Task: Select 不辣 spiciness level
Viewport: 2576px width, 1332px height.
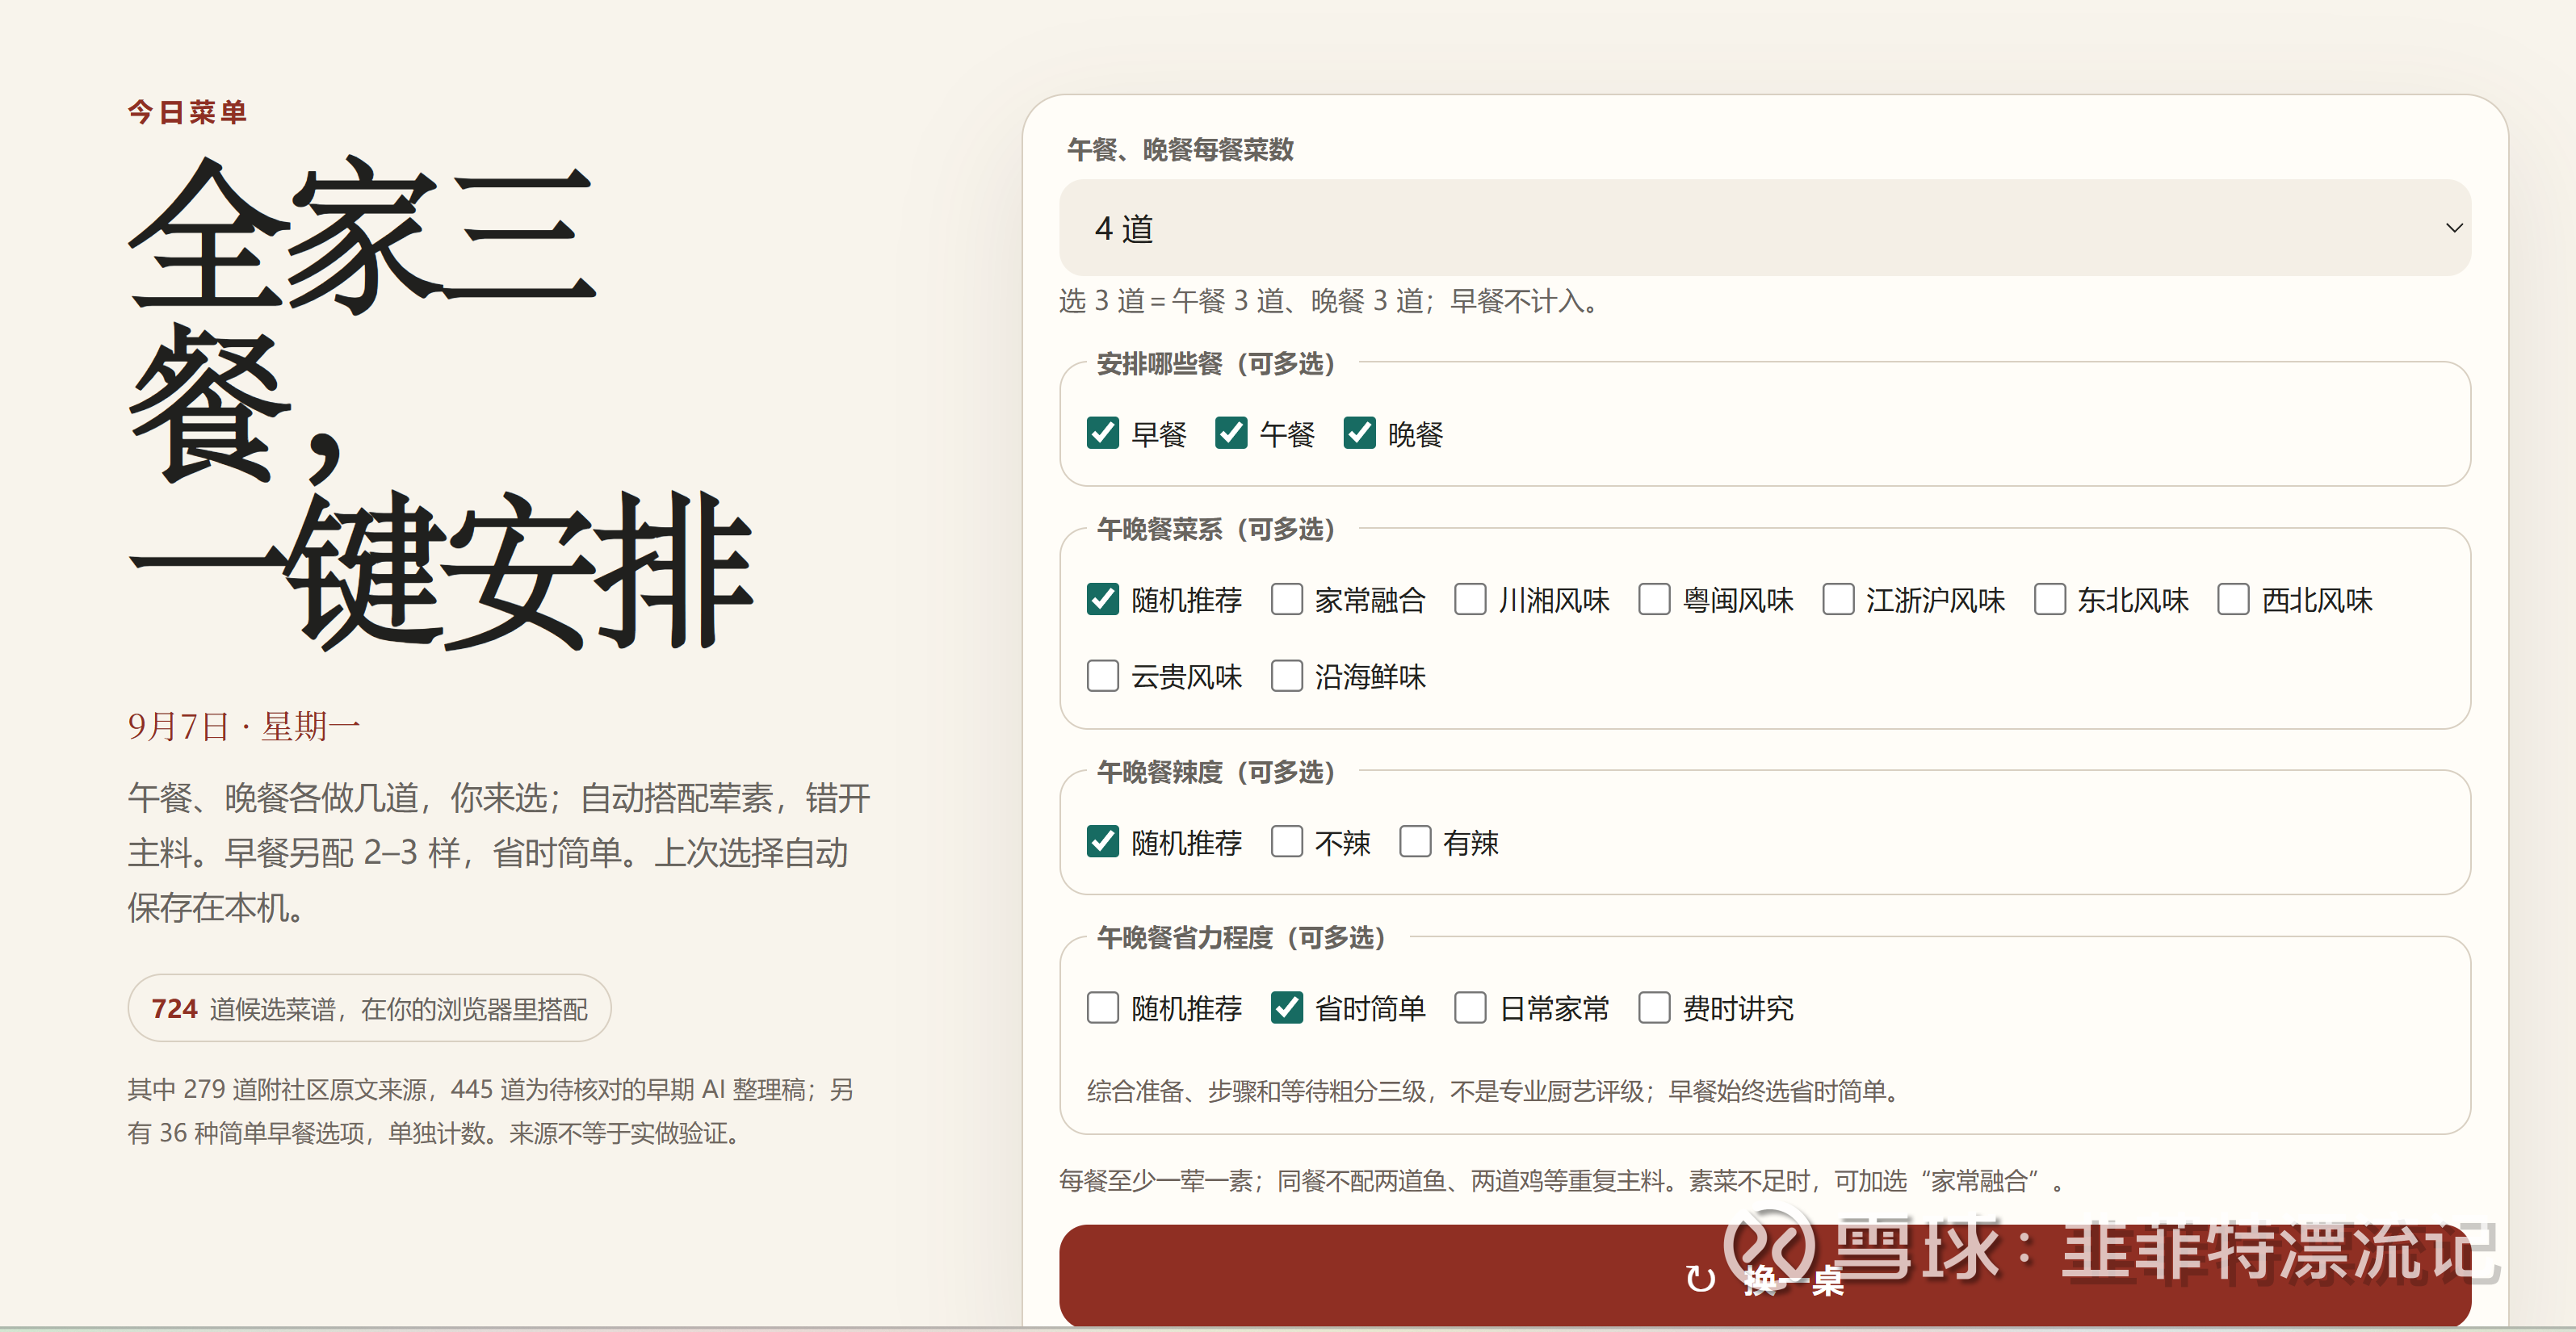Action: tap(1286, 841)
